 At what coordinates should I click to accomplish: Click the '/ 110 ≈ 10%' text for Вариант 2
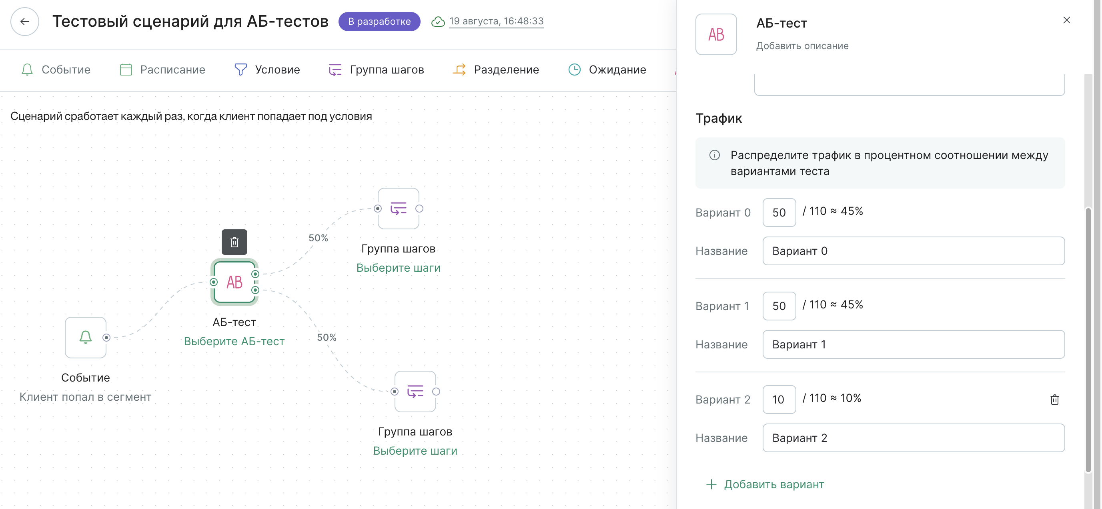pos(832,398)
